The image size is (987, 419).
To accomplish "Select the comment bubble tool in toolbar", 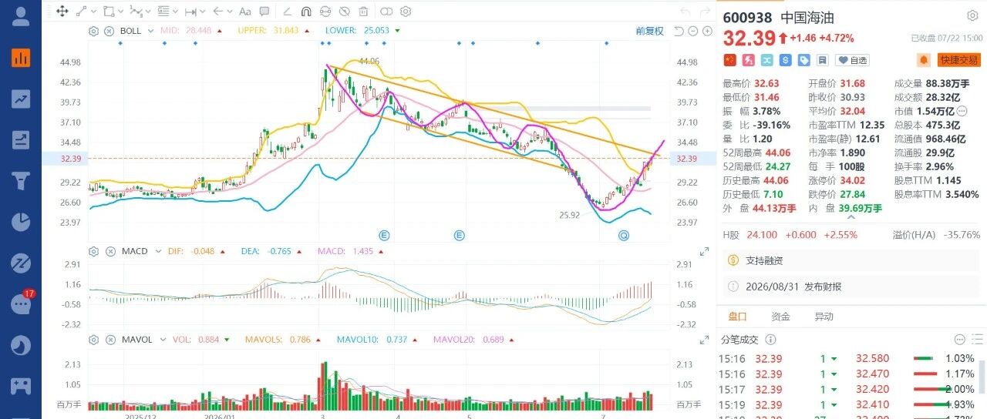I will tap(264, 12).
